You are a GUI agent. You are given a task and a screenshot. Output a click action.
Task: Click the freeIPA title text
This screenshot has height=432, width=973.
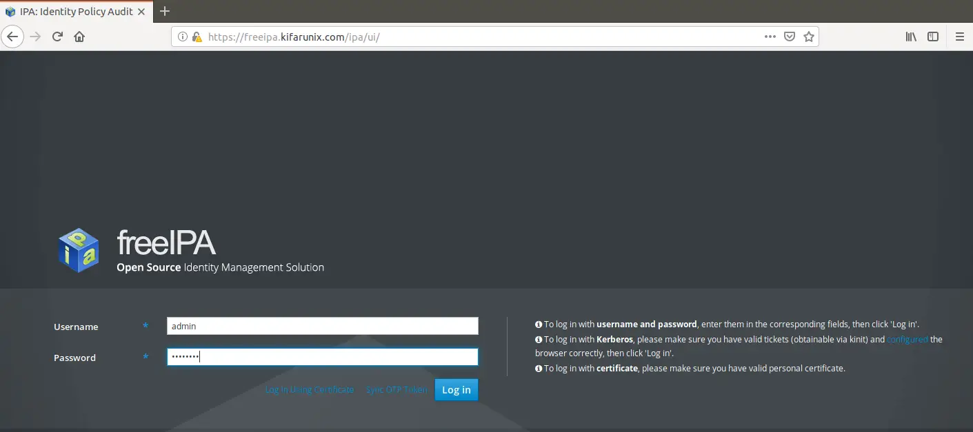(x=166, y=243)
